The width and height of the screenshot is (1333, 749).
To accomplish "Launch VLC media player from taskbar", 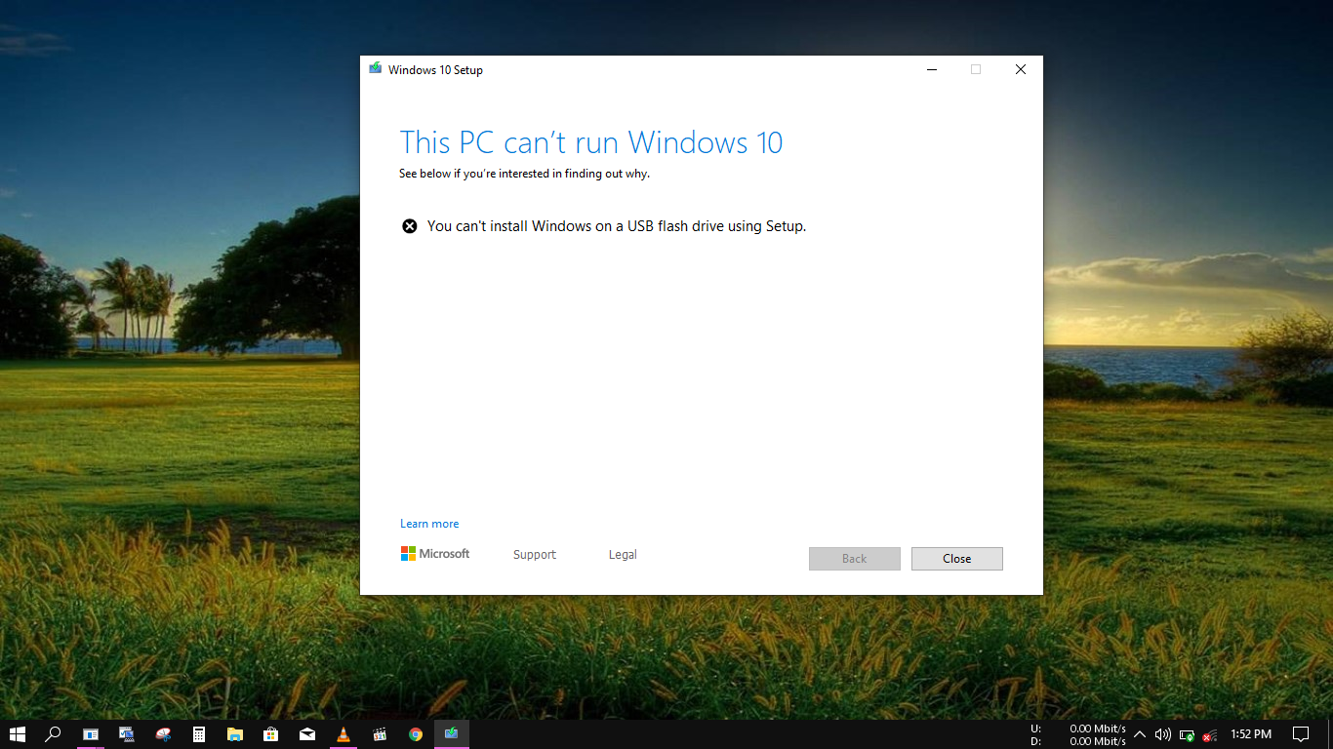I will (x=343, y=734).
